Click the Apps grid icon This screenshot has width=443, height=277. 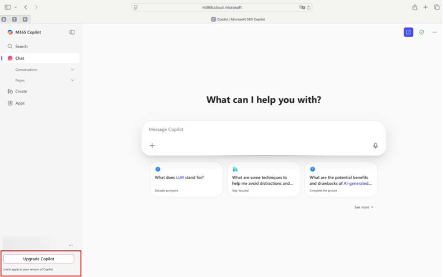click(x=10, y=103)
